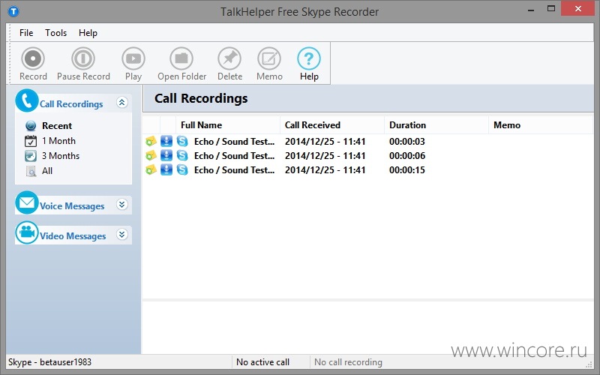Viewport: 600px width, 375px height.
Task: Open the Tools menu
Action: coord(55,33)
